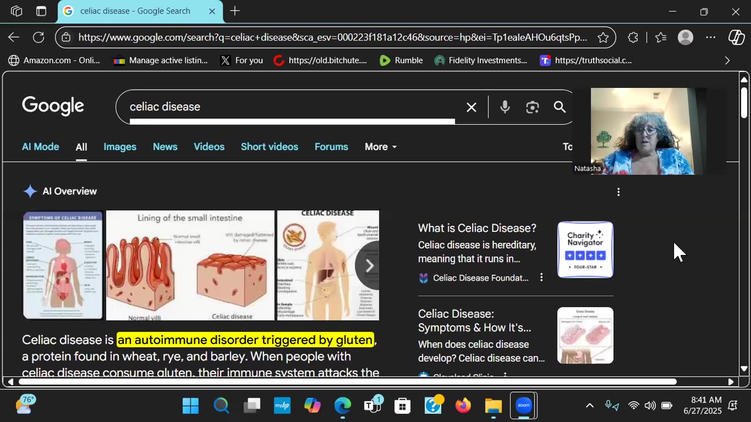This screenshot has width=751, height=422.
Task: Open Zoom on taskbar
Action: click(523, 406)
